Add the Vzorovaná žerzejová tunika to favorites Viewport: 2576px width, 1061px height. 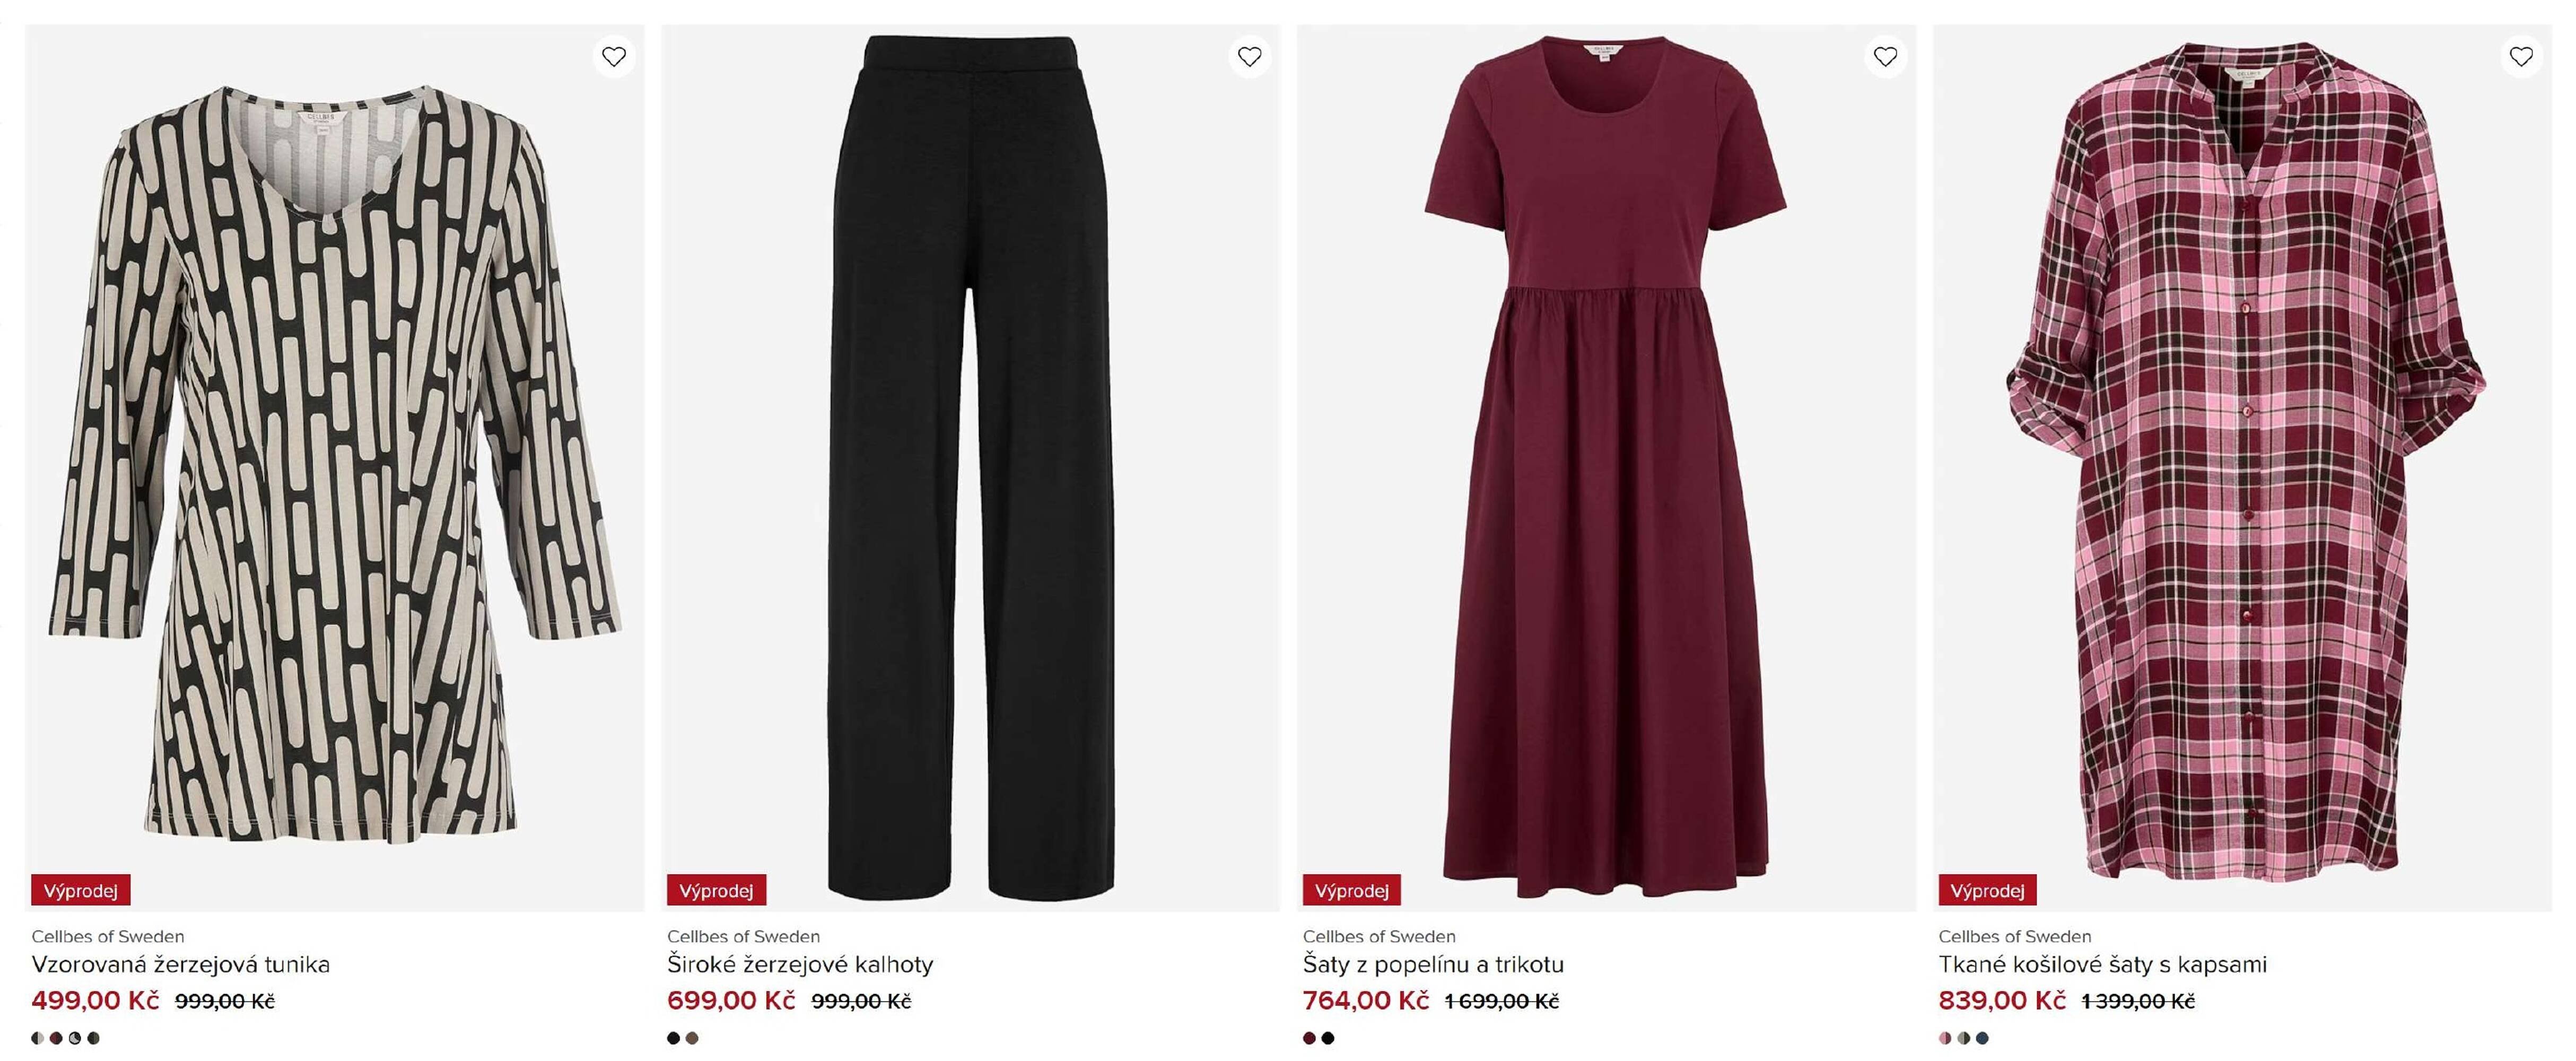click(x=614, y=57)
